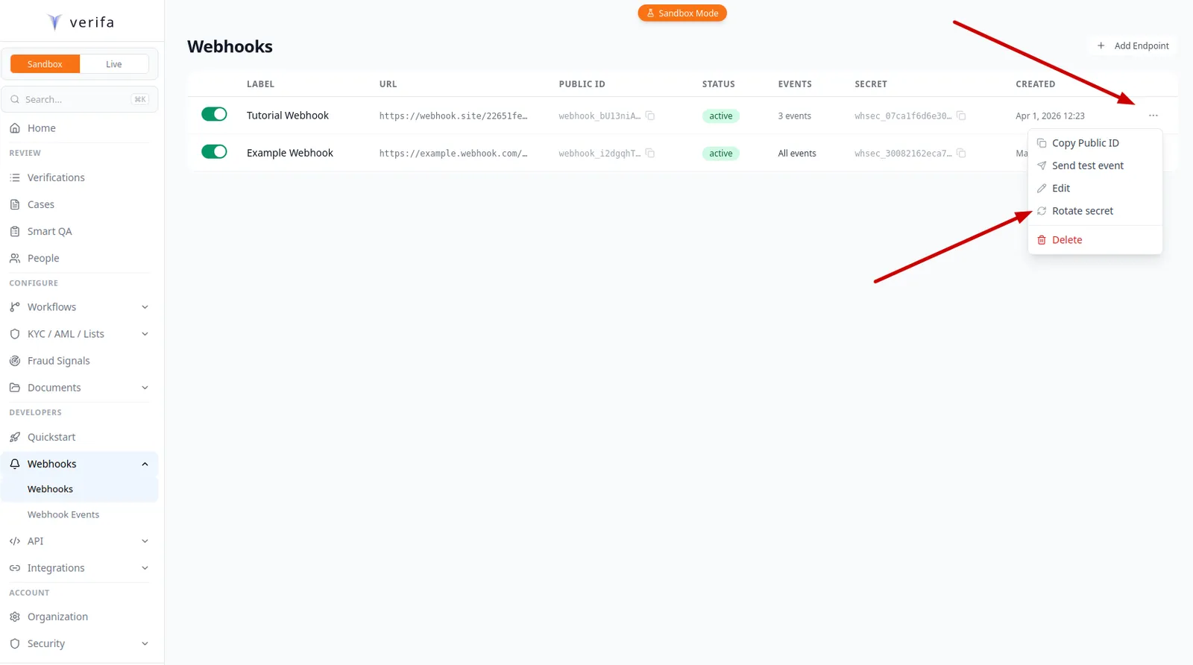This screenshot has width=1193, height=665.
Task: Expand the Workflows section
Action: click(145, 307)
